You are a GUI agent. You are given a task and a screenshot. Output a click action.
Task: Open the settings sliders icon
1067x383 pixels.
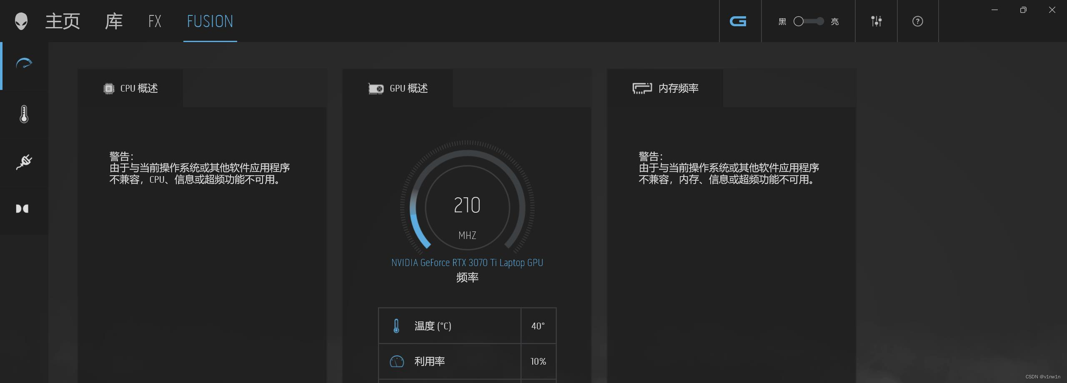876,21
